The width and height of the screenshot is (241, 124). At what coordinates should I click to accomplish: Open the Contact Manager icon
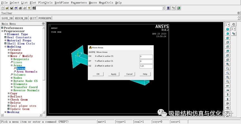click(x=179, y=8)
